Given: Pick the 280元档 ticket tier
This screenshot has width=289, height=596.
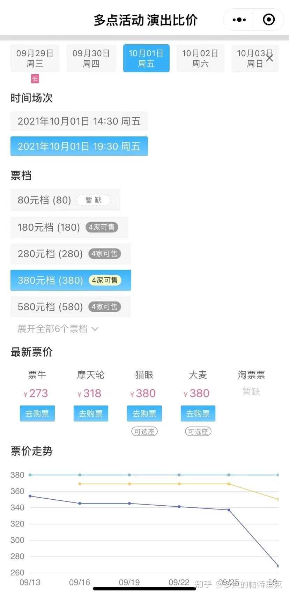Looking at the screenshot, I should (71, 254).
